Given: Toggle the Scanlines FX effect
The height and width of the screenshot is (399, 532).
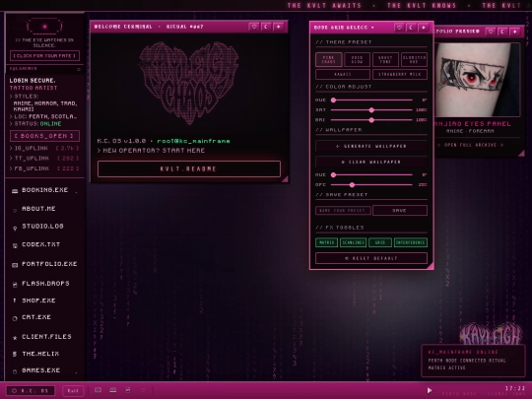Looking at the screenshot, I should coord(353,242).
